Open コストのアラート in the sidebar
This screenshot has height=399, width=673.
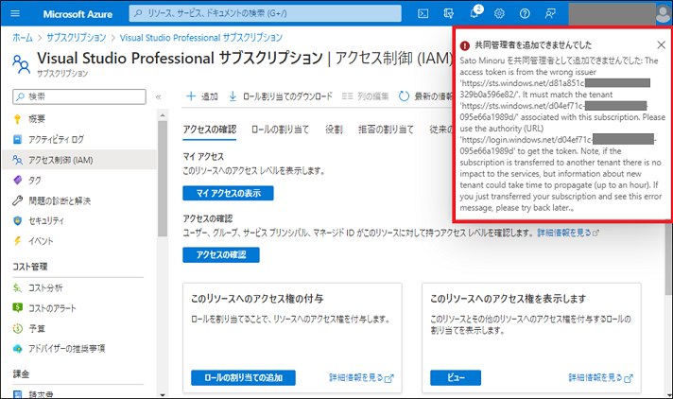52,308
